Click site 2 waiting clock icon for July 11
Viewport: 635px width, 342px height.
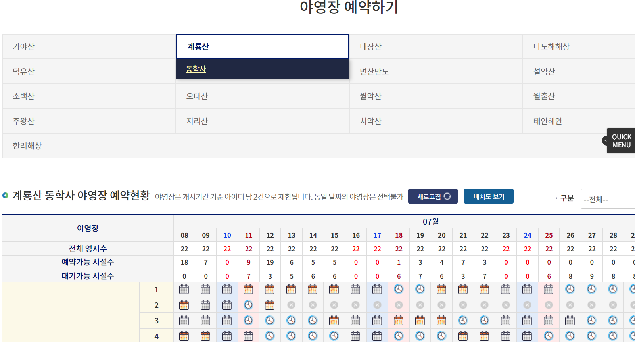[x=248, y=305]
